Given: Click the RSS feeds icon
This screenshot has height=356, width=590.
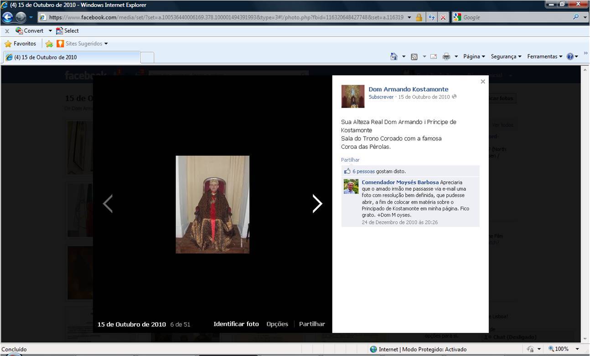Looking at the screenshot, I should [414, 56].
